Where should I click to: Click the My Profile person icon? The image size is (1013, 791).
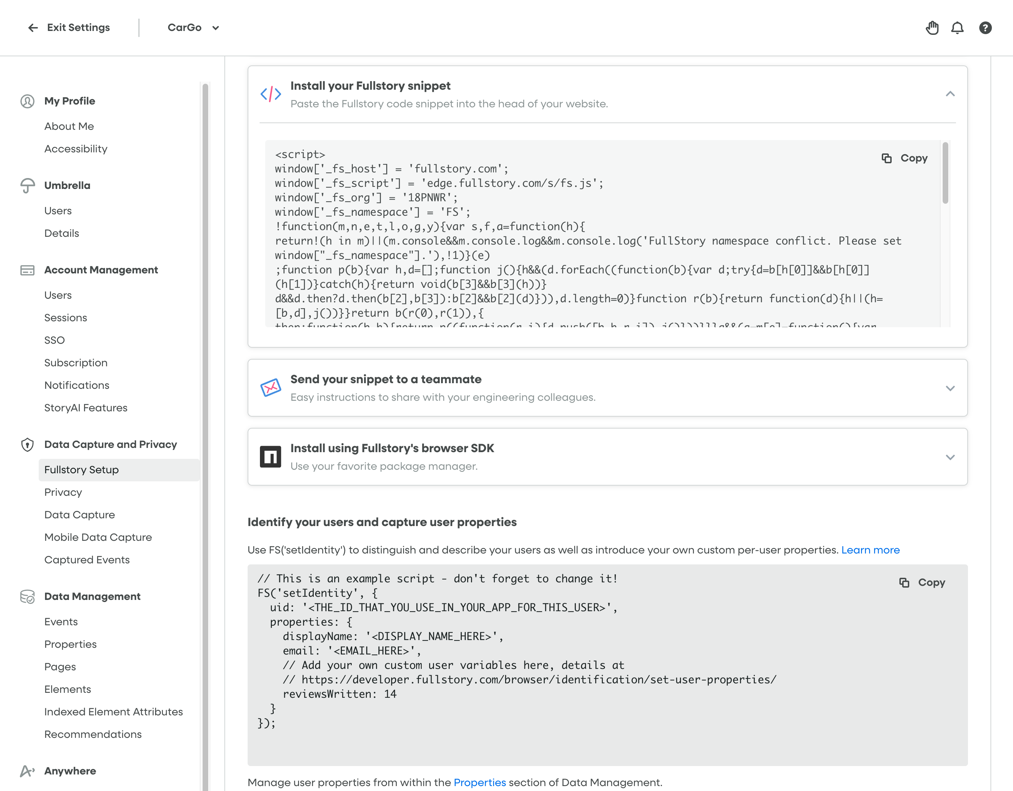[x=27, y=101]
